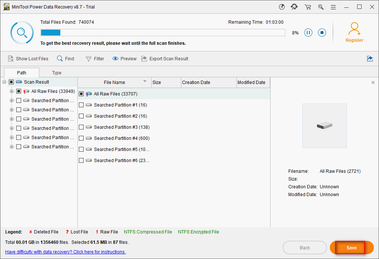Click the All Raw Files (2721) filename value

pyautogui.click(x=340, y=171)
